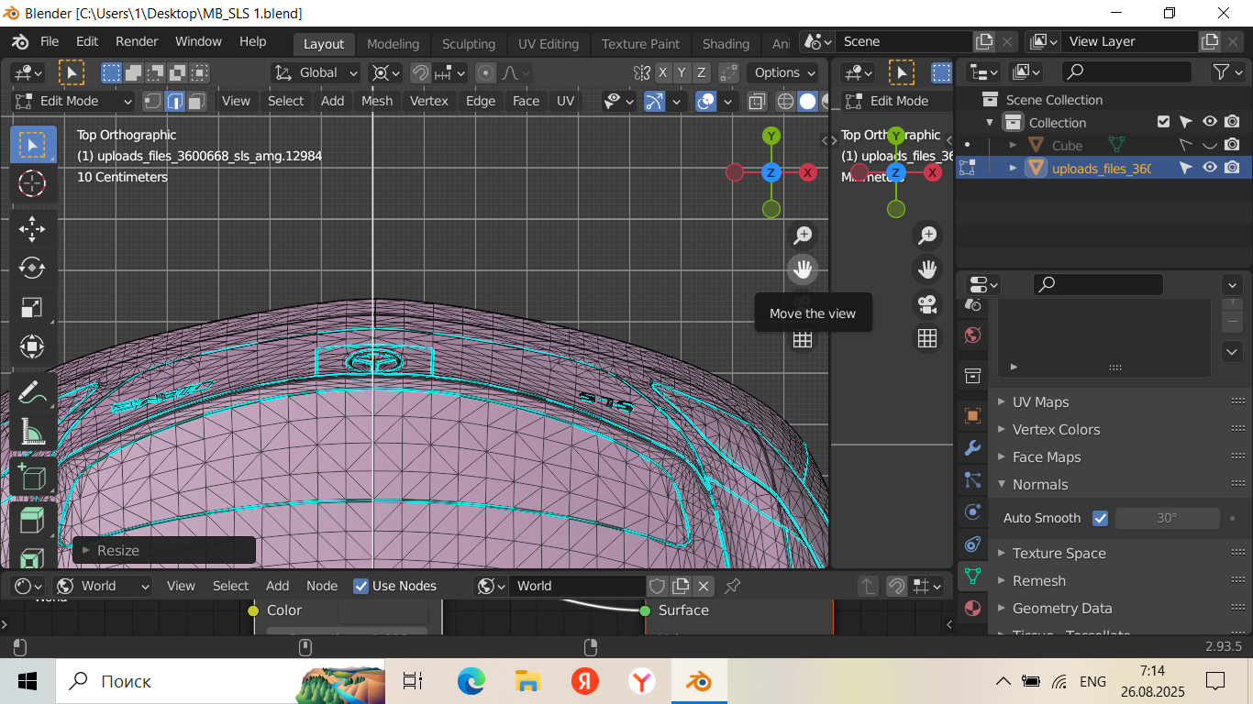Expand the UV Maps panel
This screenshot has height=704, width=1253.
[x=1040, y=401]
